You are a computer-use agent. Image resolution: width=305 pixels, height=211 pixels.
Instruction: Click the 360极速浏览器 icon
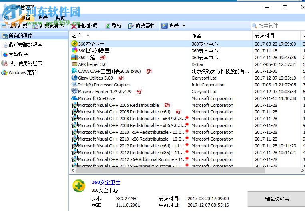74,51
